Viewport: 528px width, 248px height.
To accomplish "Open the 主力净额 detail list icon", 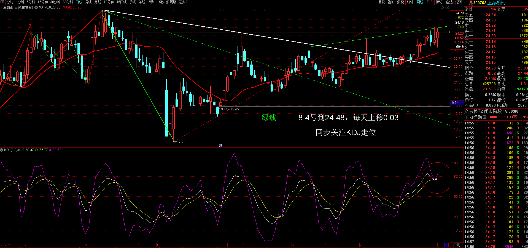I will tap(485, 117).
